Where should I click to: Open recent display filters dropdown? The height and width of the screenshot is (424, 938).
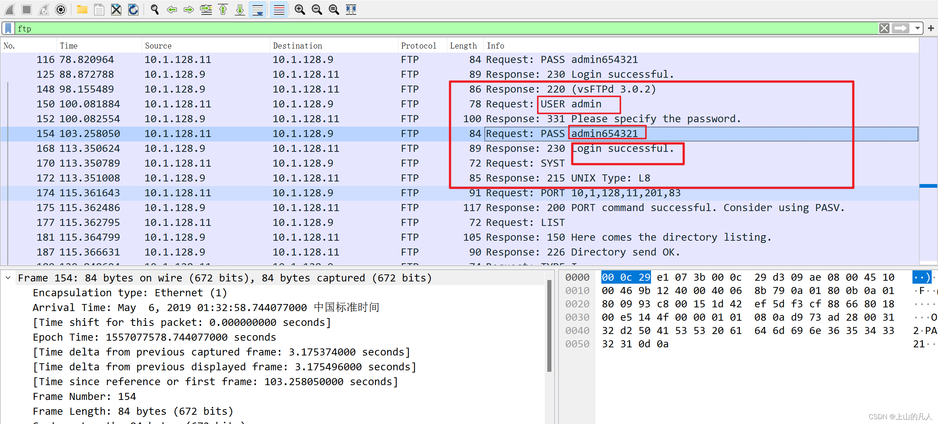(917, 28)
